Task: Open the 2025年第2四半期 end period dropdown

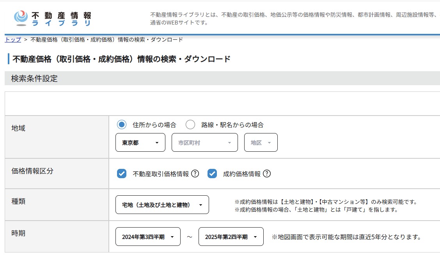Action: pos(231,237)
